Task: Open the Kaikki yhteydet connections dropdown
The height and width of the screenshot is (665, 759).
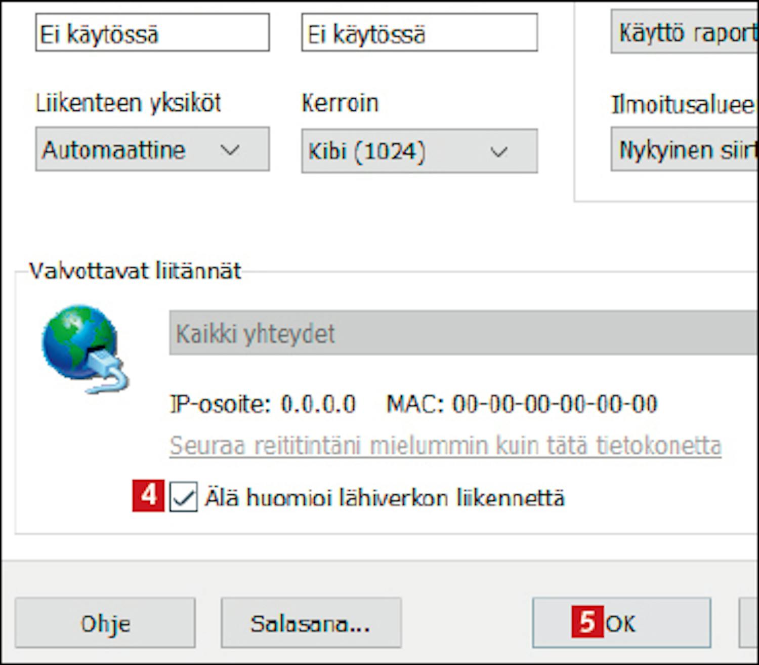Action: (x=464, y=333)
